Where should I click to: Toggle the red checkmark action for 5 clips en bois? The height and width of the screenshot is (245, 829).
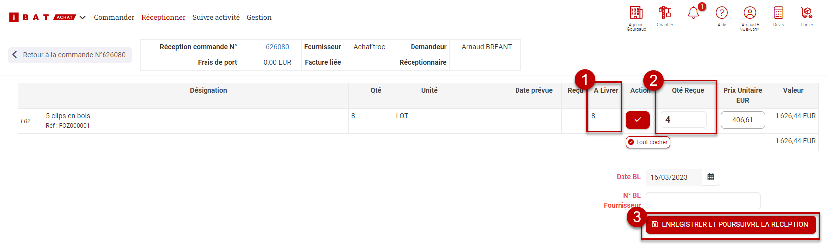pos(638,120)
